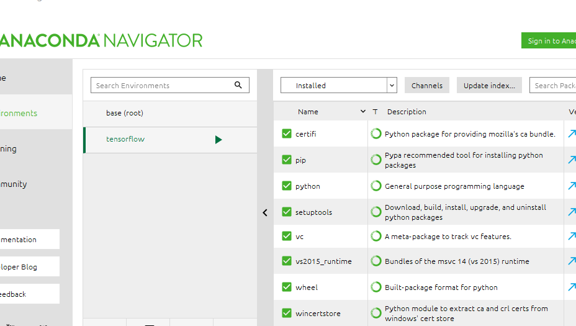Click the T type column header
Screen dimensions: 576x326
point(375,112)
